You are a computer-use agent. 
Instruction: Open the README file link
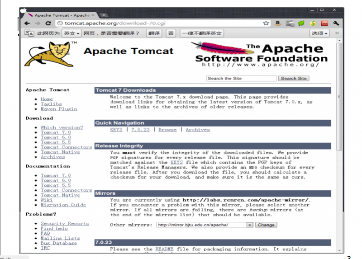tap(164, 249)
